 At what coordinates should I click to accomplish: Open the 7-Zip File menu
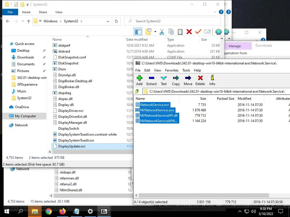[138, 70]
